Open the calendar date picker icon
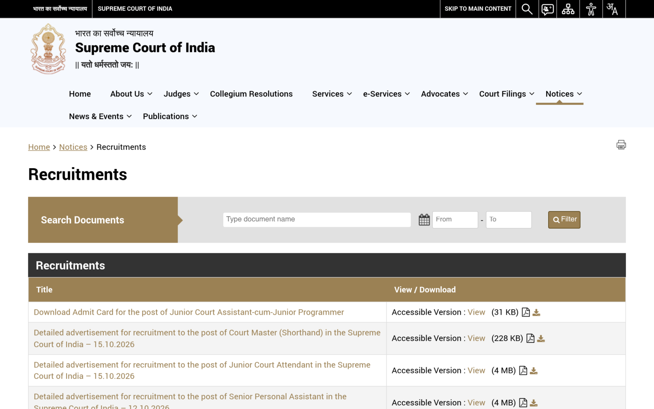Image resolution: width=654 pixels, height=409 pixels. click(x=424, y=220)
